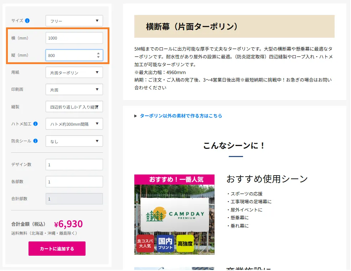Click the デザイン数 input field
This screenshot has width=351, height=271.
pyautogui.click(x=74, y=165)
